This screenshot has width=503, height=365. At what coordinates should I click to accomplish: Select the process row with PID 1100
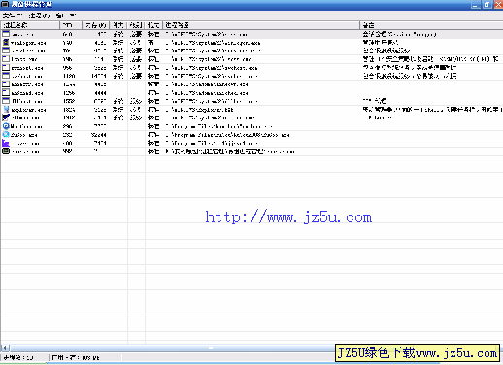[251, 76]
